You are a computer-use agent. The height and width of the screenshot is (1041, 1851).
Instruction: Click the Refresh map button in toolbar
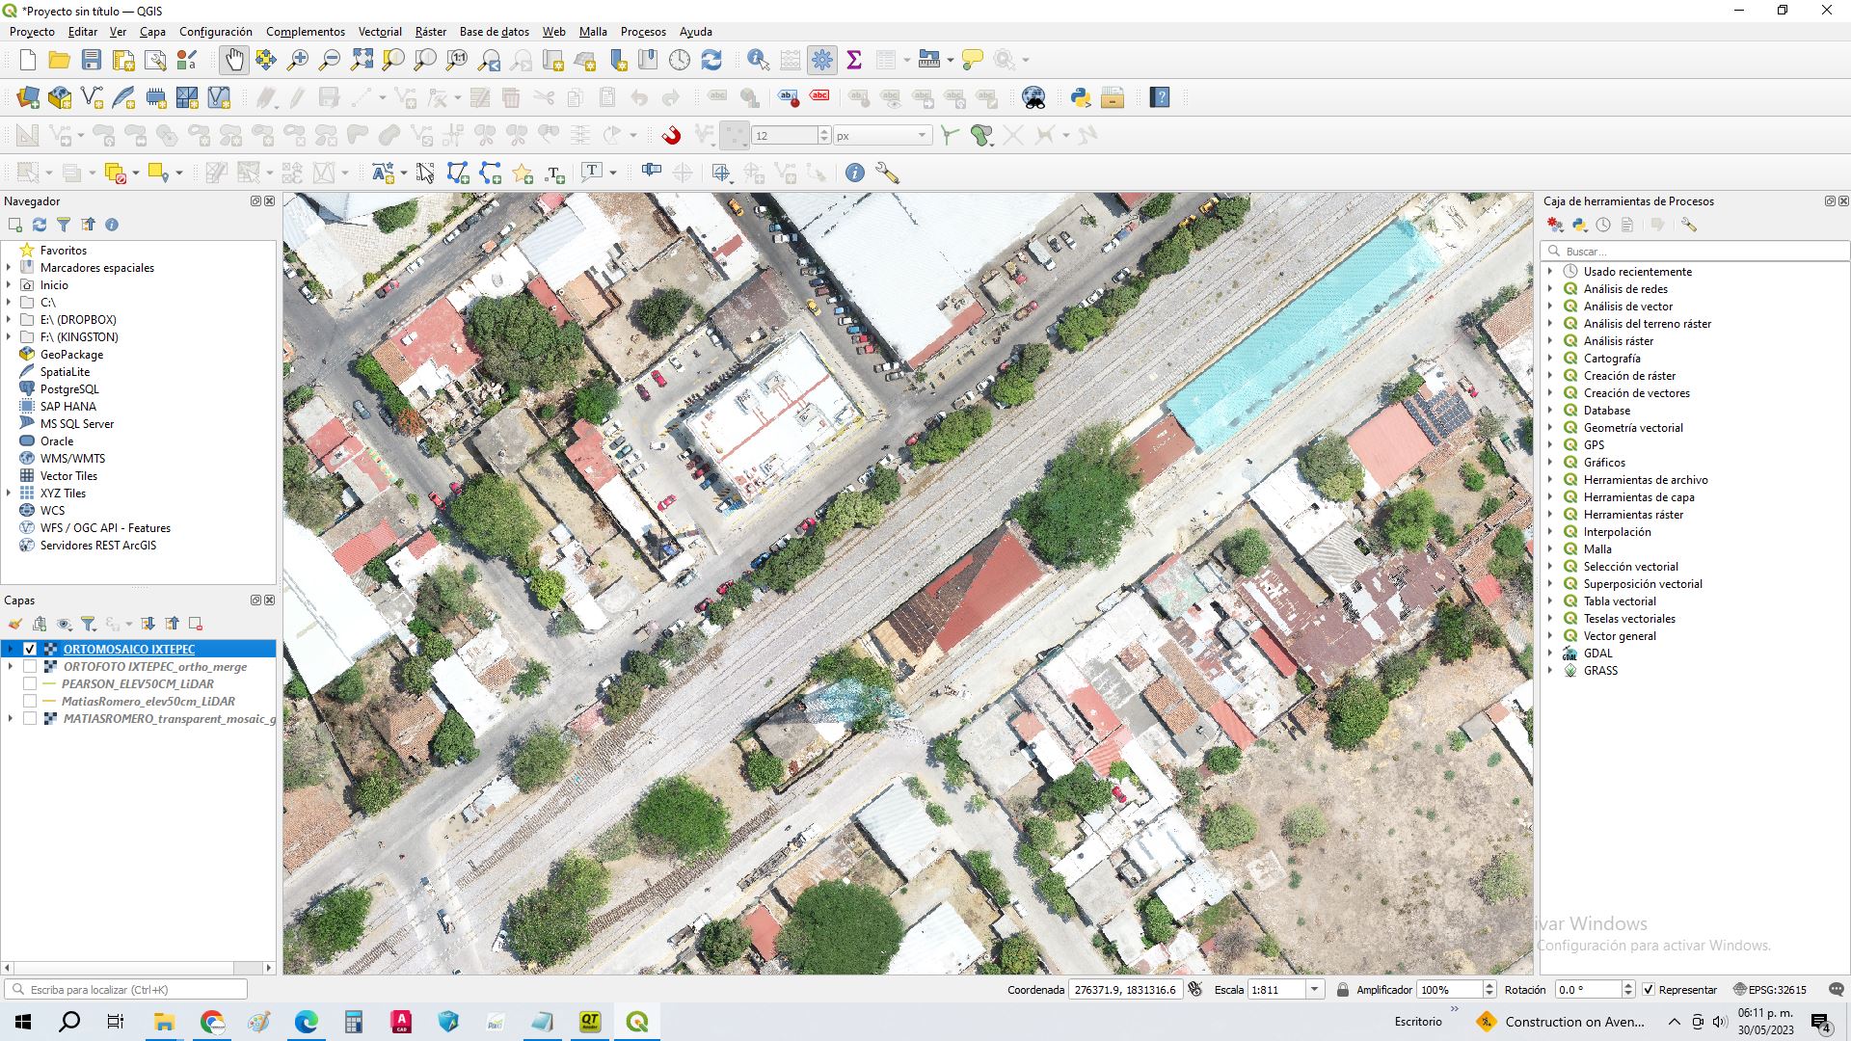point(711,60)
